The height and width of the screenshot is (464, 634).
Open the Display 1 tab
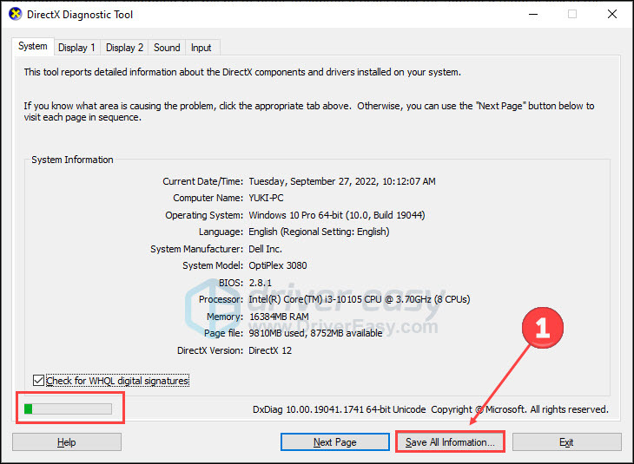pyautogui.click(x=76, y=48)
